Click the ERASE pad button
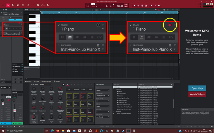 coord(90,89)
